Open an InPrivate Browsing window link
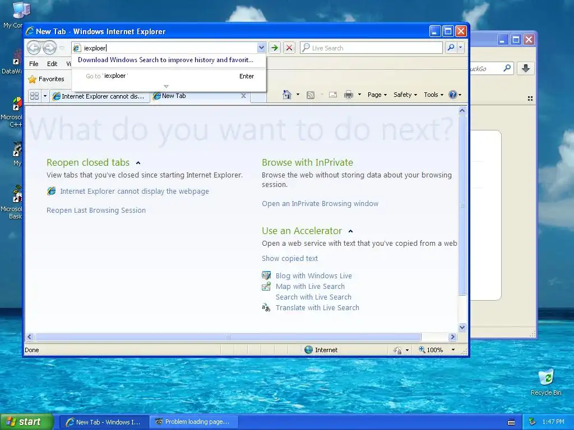The image size is (574, 430). (320, 204)
